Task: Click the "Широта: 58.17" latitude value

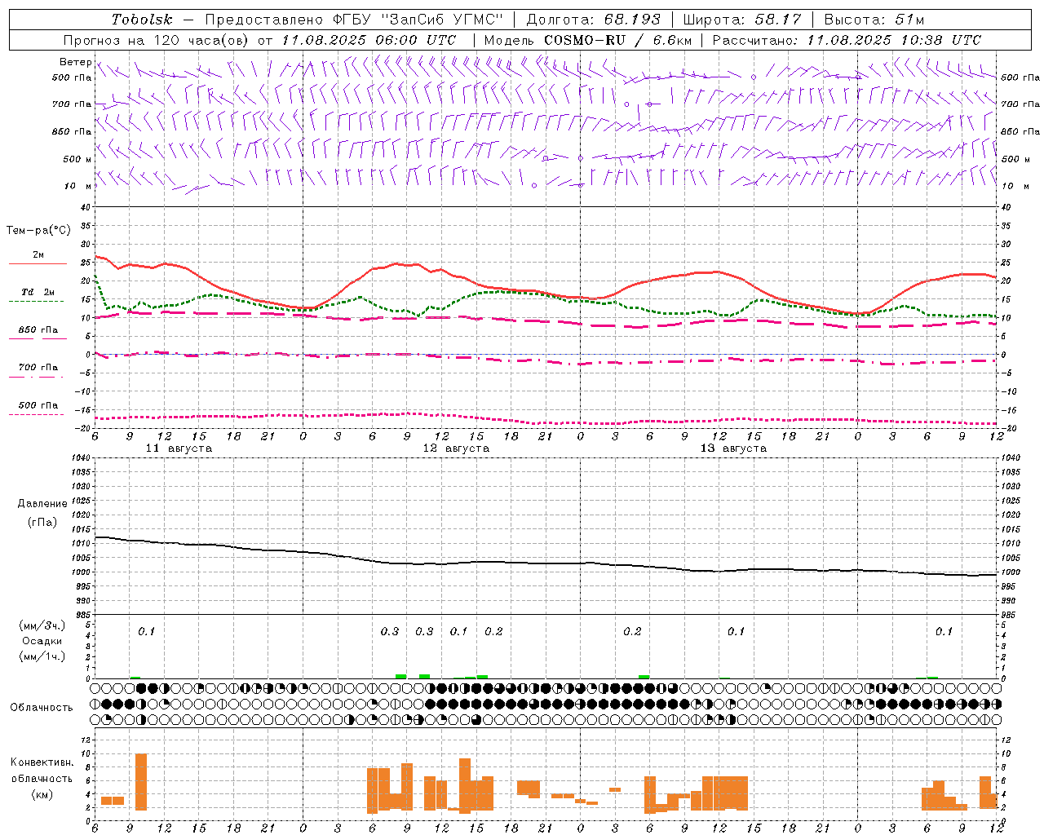Action: [x=742, y=20]
